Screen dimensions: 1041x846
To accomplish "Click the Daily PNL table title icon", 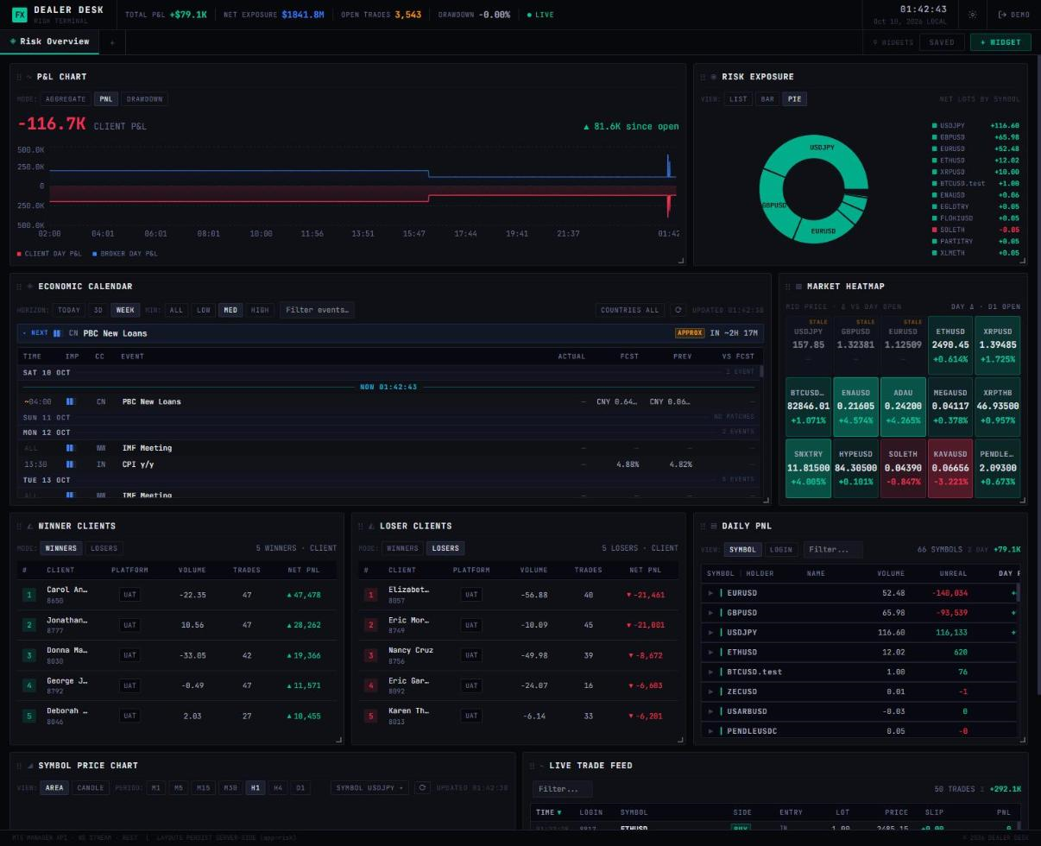I will pyautogui.click(x=713, y=526).
